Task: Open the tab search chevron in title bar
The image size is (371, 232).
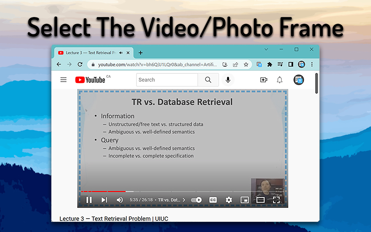Action: [x=266, y=49]
